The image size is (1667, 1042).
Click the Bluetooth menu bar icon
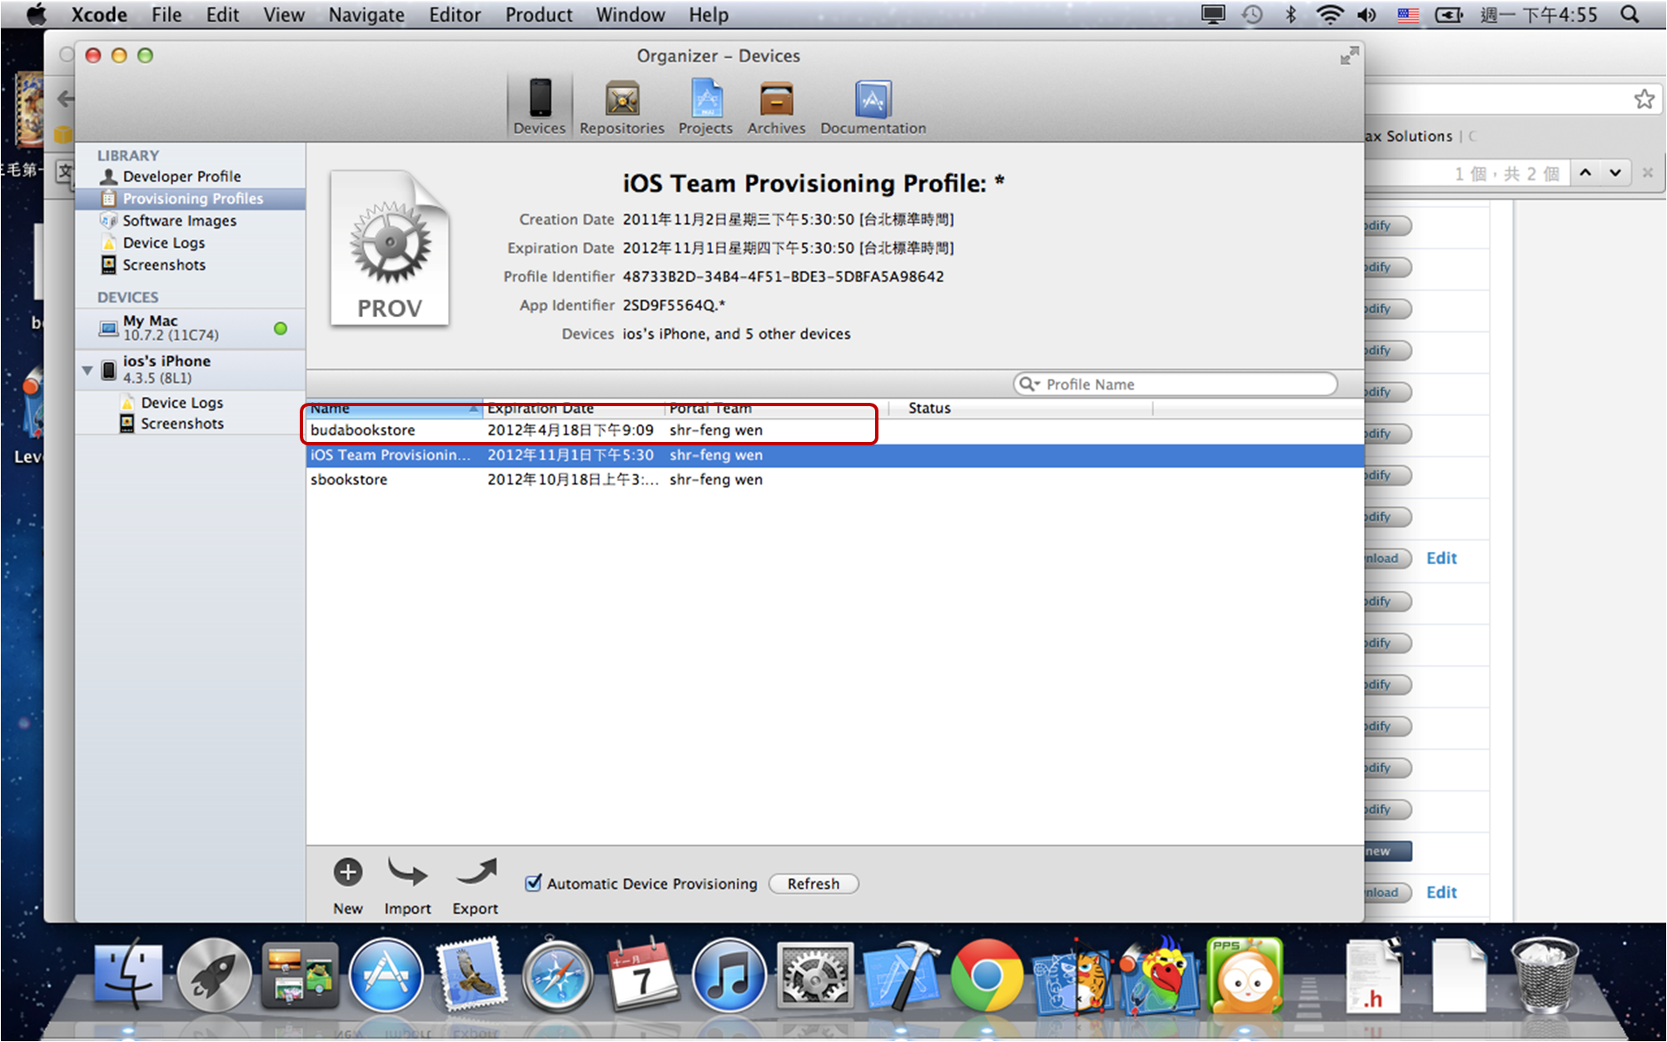click(1291, 15)
